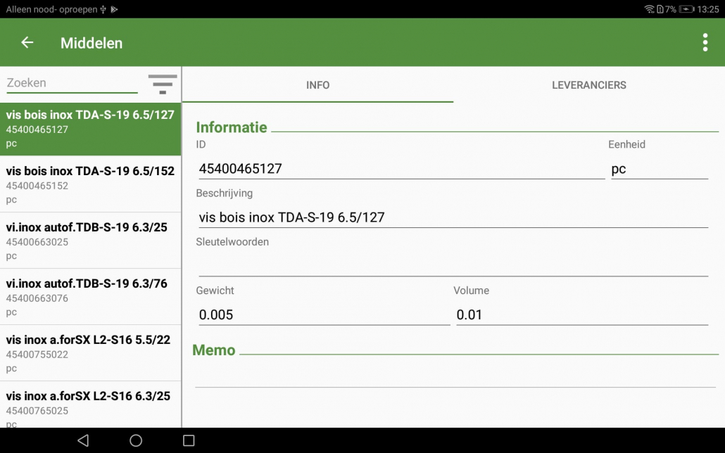Viewport: 725px width, 453px height.
Task: Click the Informatie section heading
Action: click(232, 127)
